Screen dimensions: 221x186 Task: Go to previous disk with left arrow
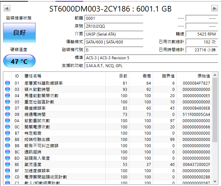click(7, 9)
